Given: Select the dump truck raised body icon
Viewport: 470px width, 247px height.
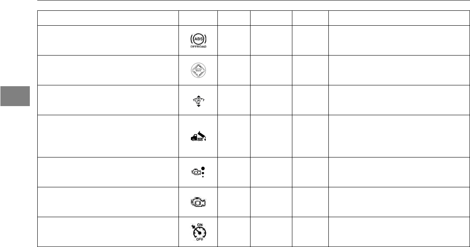Looking at the screenshot, I should [198, 136].
